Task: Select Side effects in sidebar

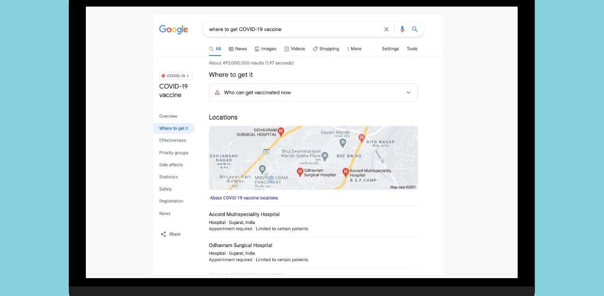Action: point(171,165)
